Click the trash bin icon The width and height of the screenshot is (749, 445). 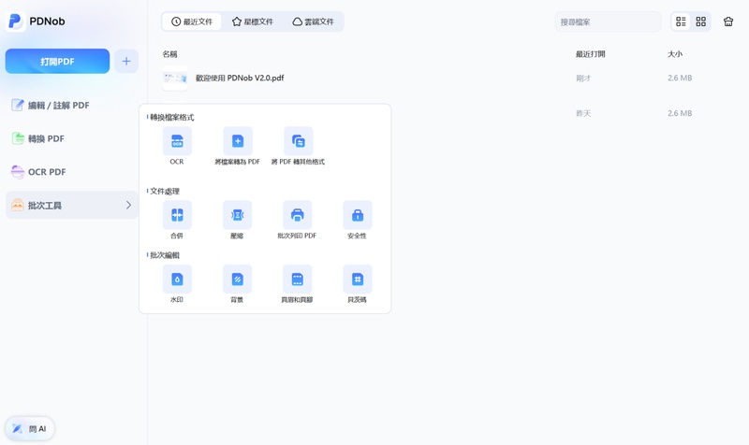click(728, 22)
